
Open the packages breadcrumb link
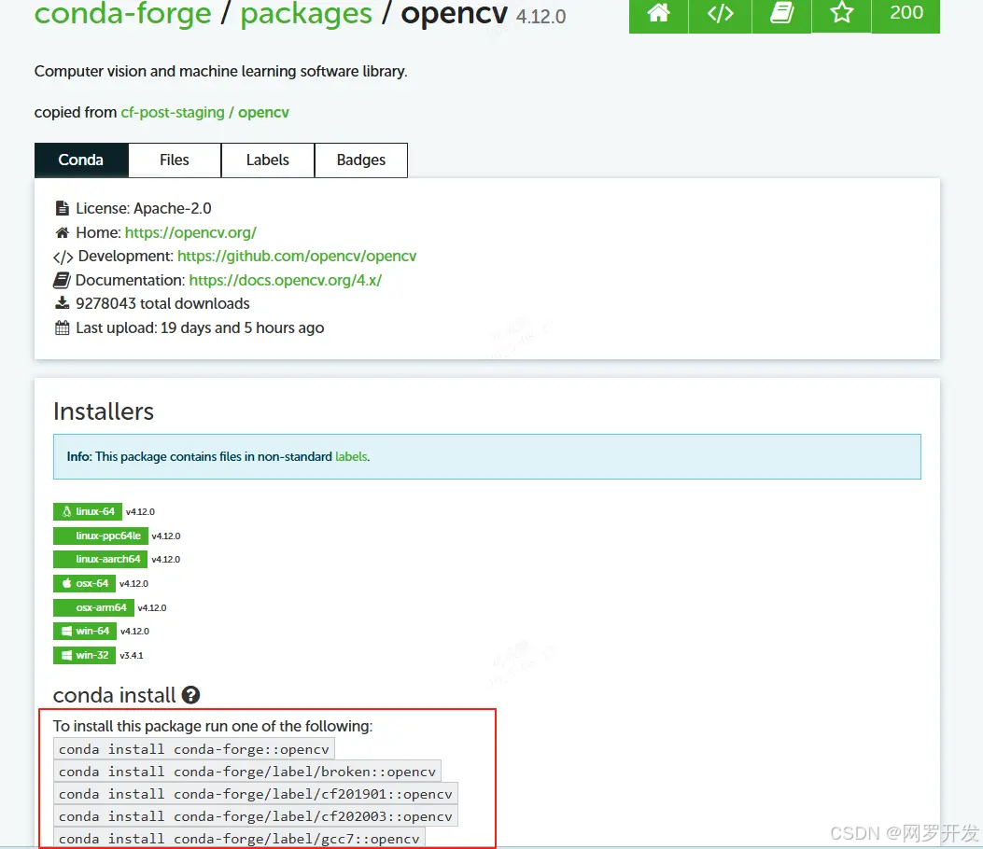coord(306,14)
